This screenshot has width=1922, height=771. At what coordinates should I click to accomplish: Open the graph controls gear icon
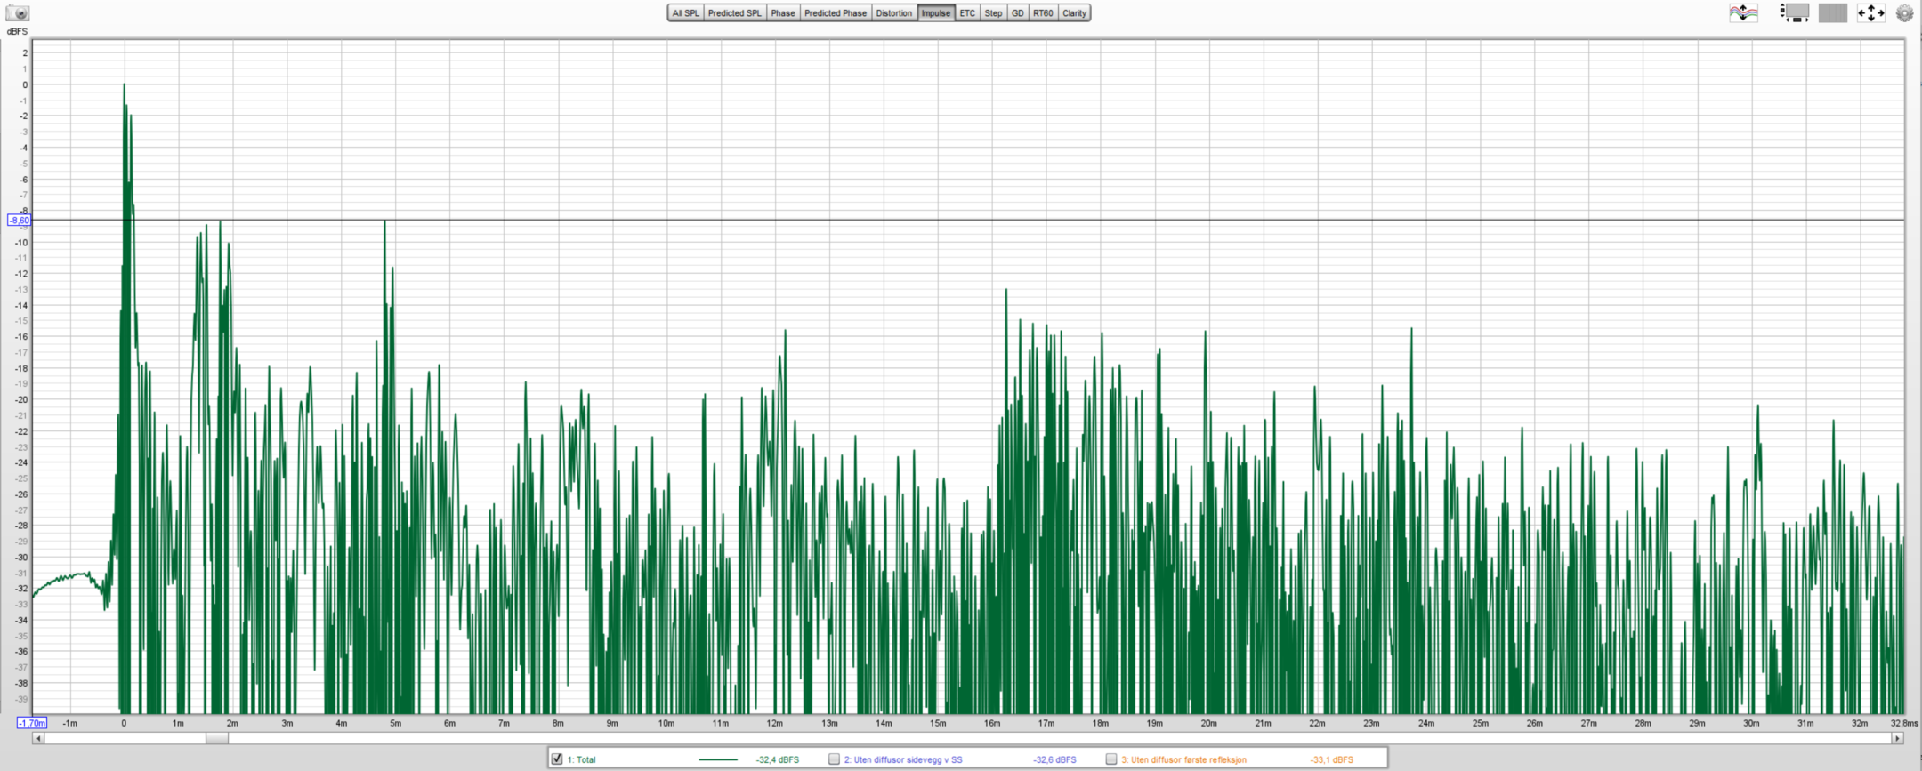pyautogui.click(x=1904, y=12)
